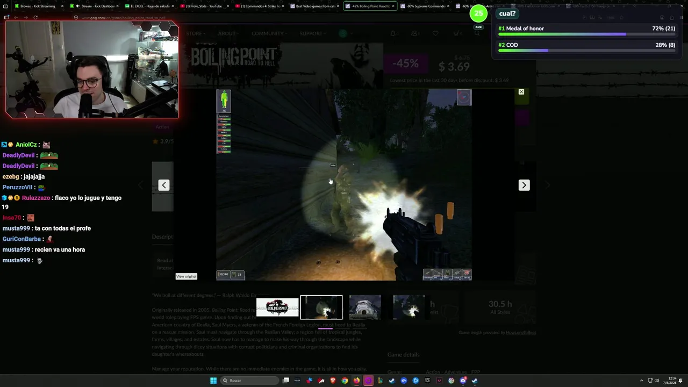Click the taskbar Buscar search box
Screen dimensions: 688x387
pos(249,381)
